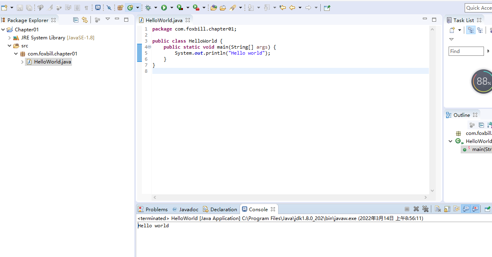492x257 pixels.
Task: Collapse the src folder node
Action: pyautogui.click(x=10, y=46)
